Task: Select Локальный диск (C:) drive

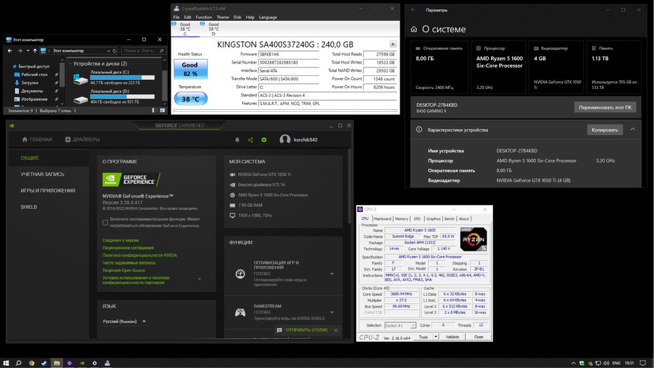Action: click(114, 77)
